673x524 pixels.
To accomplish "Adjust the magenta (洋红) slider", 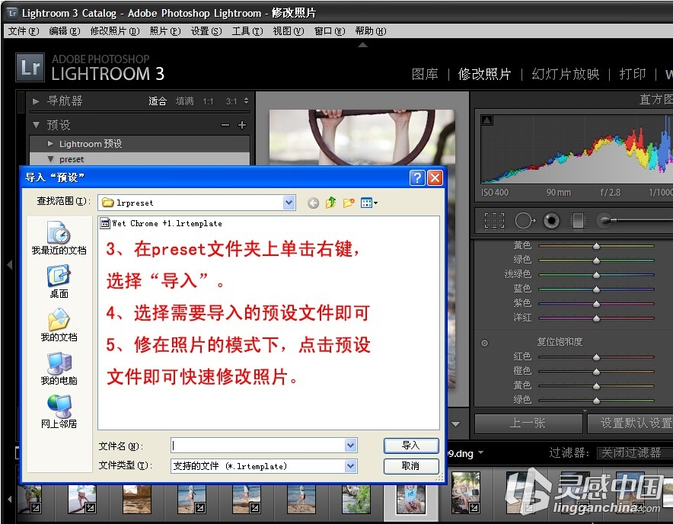I will pos(596,318).
